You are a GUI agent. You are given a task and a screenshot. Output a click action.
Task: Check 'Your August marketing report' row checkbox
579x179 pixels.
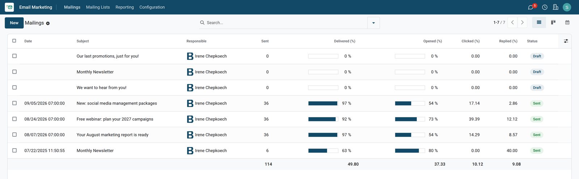[x=14, y=135]
